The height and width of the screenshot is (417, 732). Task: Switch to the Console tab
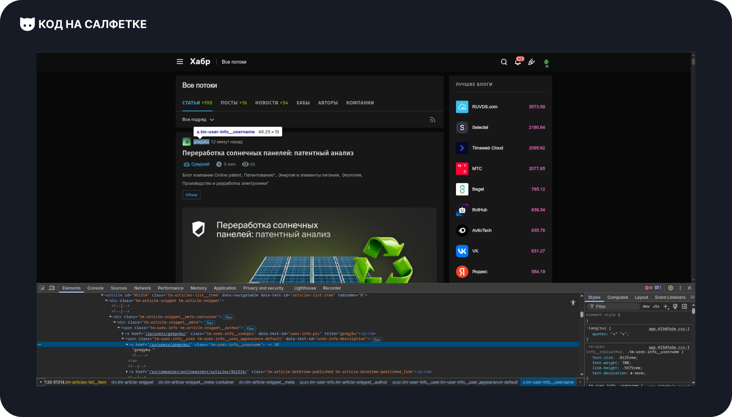95,288
